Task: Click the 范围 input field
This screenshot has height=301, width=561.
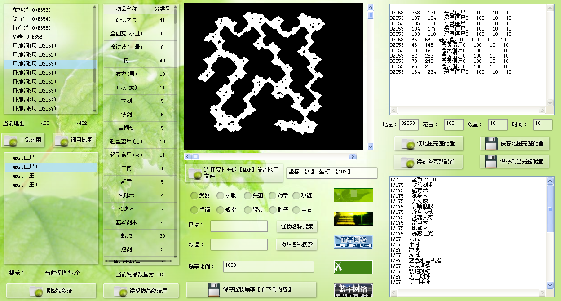Action: [x=454, y=124]
